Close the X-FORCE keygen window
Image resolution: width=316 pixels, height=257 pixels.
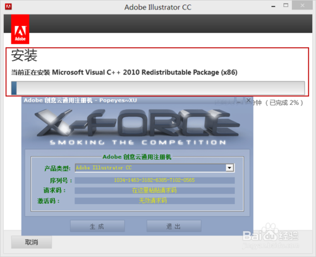click(x=248, y=100)
